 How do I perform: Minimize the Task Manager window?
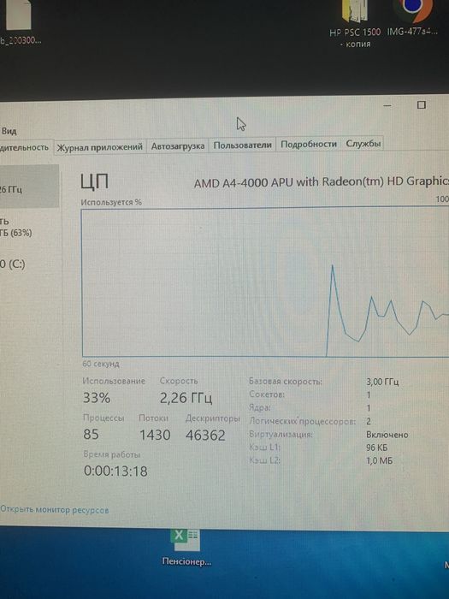387,105
